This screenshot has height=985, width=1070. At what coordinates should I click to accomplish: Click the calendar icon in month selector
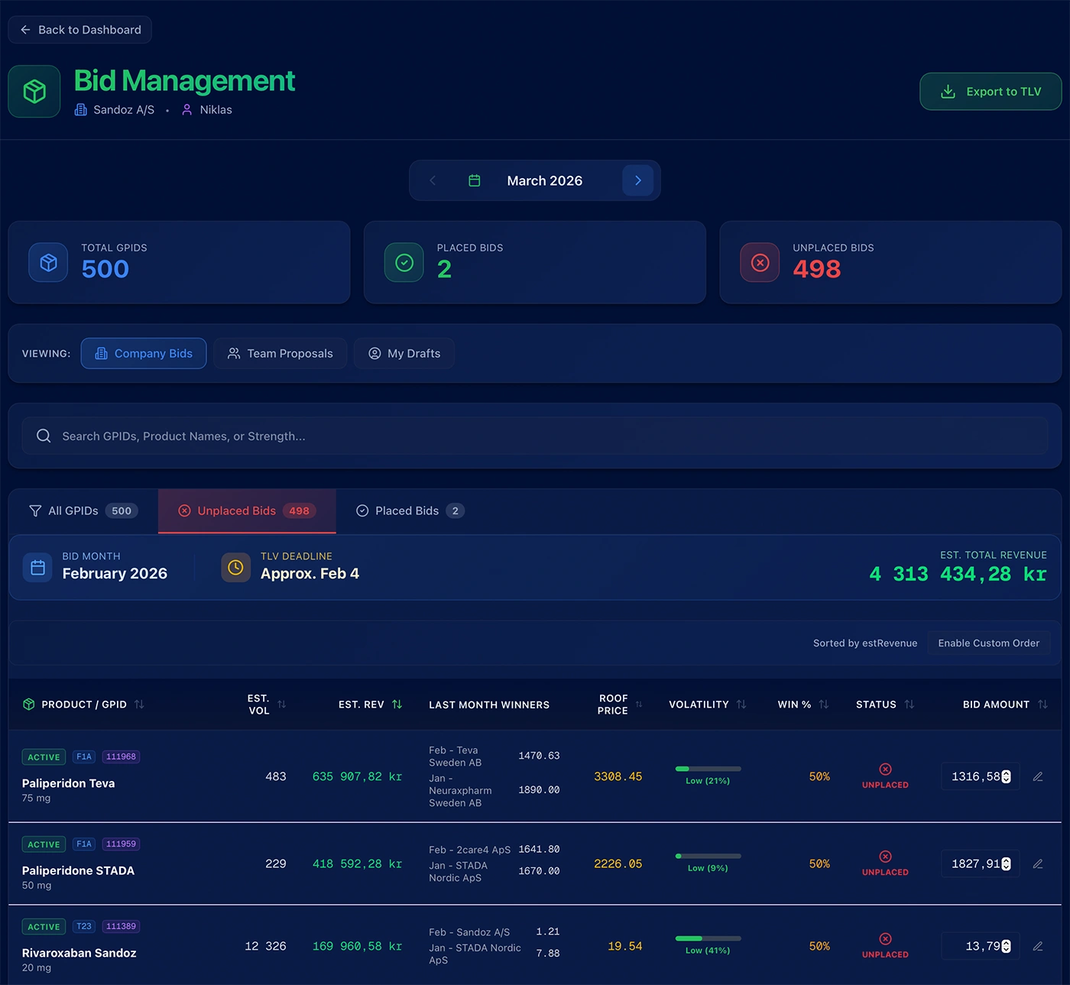474,180
